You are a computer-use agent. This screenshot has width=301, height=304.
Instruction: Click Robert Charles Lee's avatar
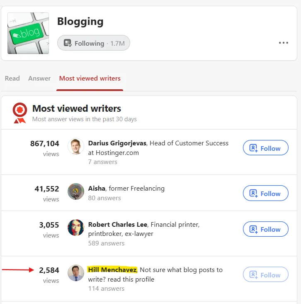tap(76, 228)
